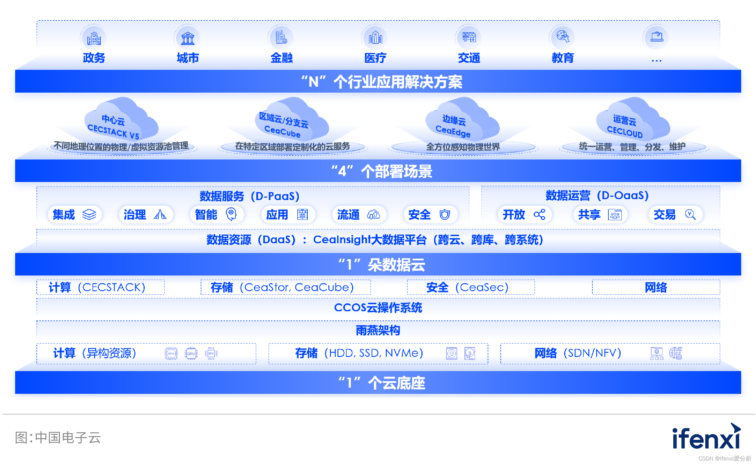Screen dimensions: 756x464
Task: Click the 存储 (CeaStor, CeaCube) box
Action: (285, 287)
